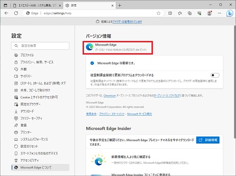
Task: Close the 設定 tab
Action: (112, 6)
